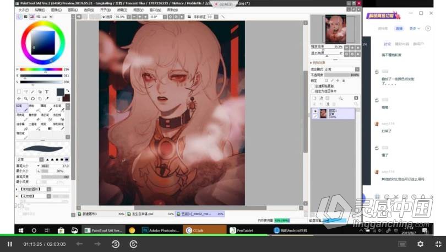Pause the video playback
Screen dimensions: 446x252
point(10,244)
